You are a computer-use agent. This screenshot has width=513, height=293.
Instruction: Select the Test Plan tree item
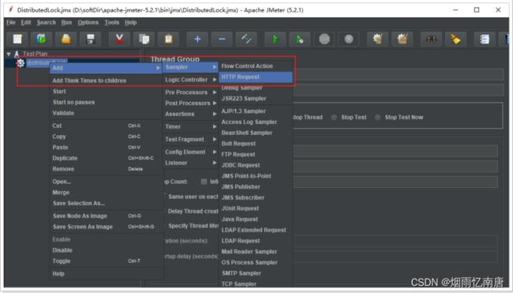(35, 54)
